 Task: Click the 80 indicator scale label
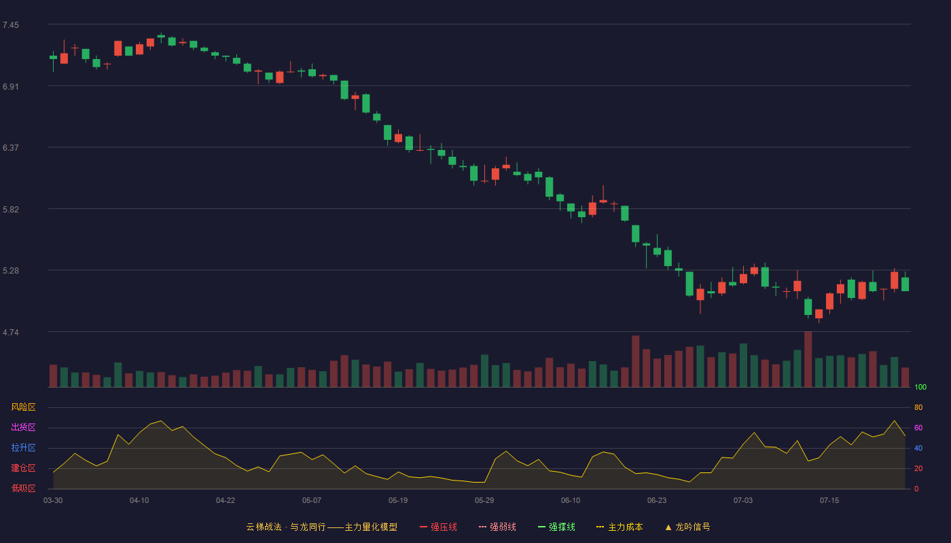[918, 407]
